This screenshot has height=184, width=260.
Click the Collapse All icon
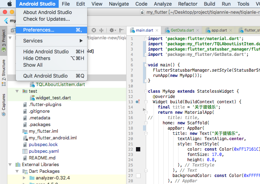pyautogui.click(x=101, y=30)
